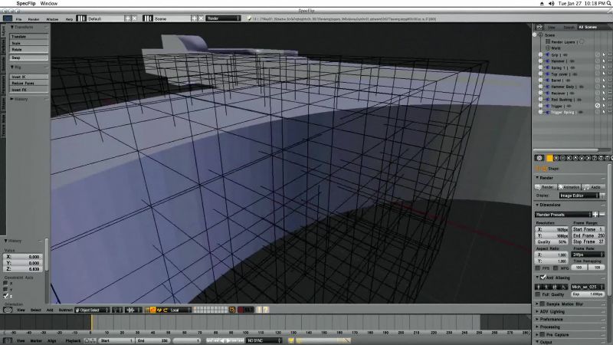
Task: Click the selectable cursor icon on Hammer row
Action: point(604,61)
